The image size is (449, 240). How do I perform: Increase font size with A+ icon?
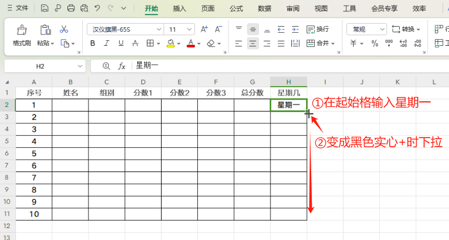coord(204,29)
